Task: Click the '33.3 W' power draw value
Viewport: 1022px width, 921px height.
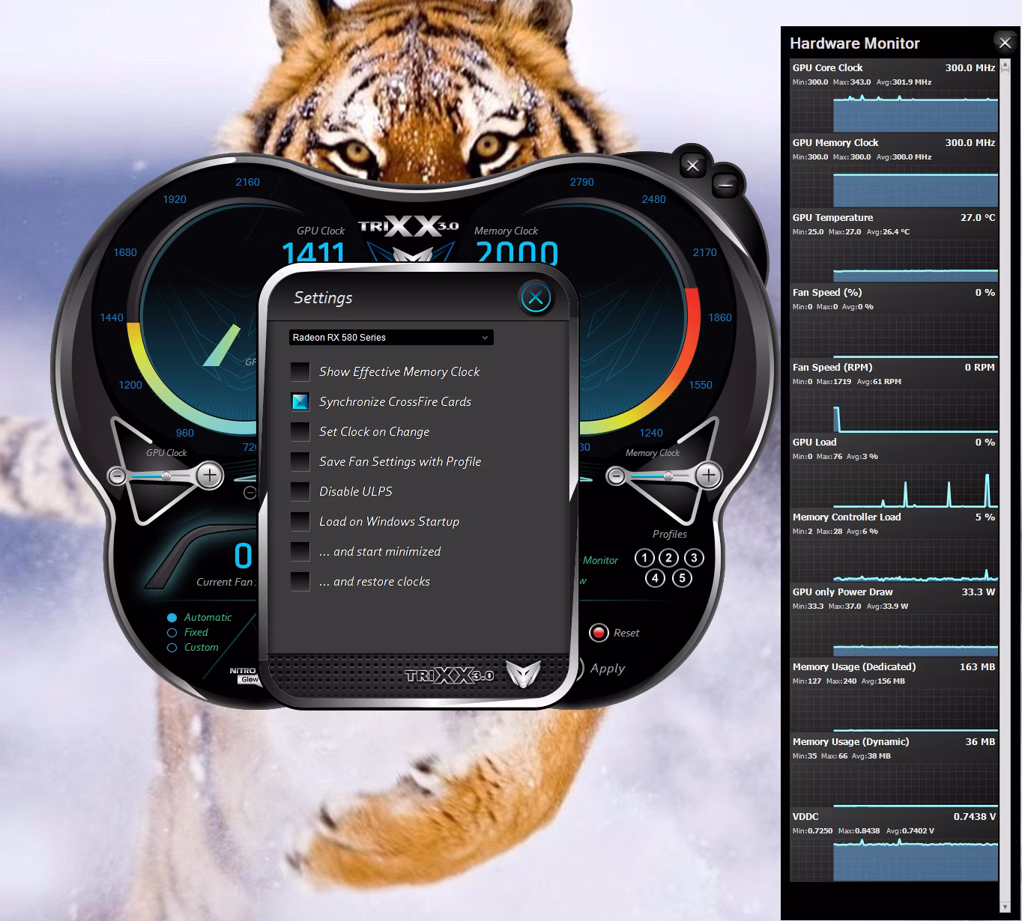Action: (x=979, y=592)
